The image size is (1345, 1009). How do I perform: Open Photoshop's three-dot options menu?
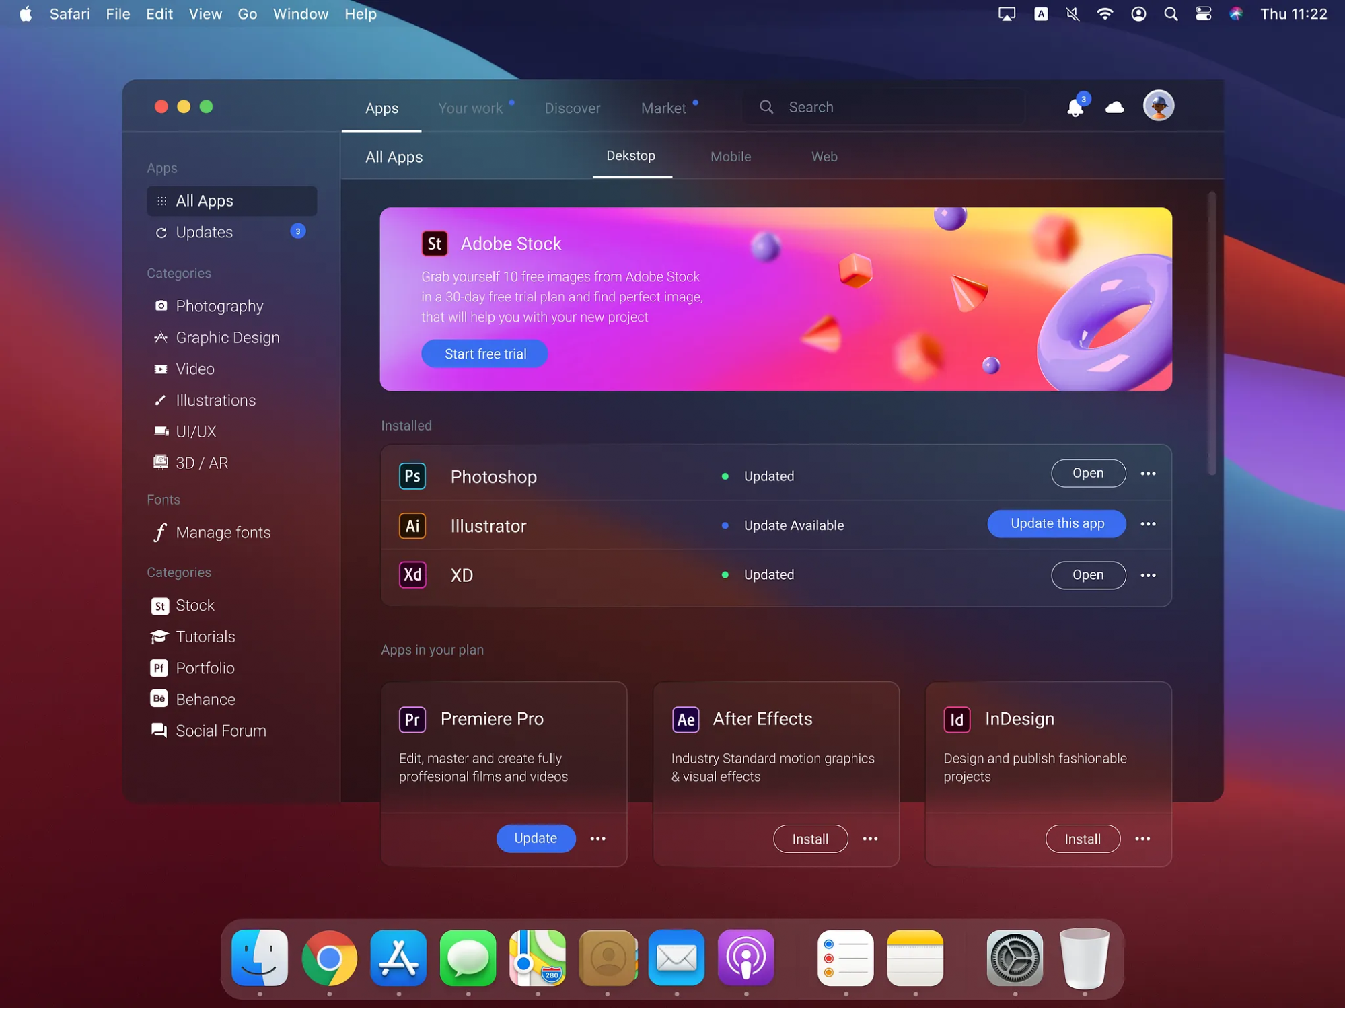click(1148, 474)
